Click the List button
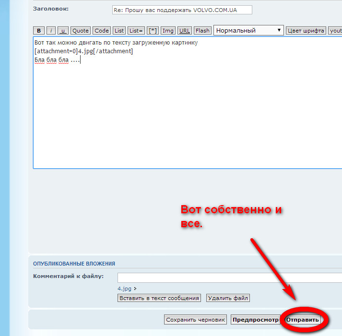The height and width of the screenshot is (336, 342). click(x=119, y=30)
